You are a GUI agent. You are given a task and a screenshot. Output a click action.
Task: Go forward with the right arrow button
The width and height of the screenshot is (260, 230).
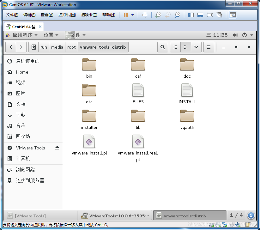click(x=21, y=47)
